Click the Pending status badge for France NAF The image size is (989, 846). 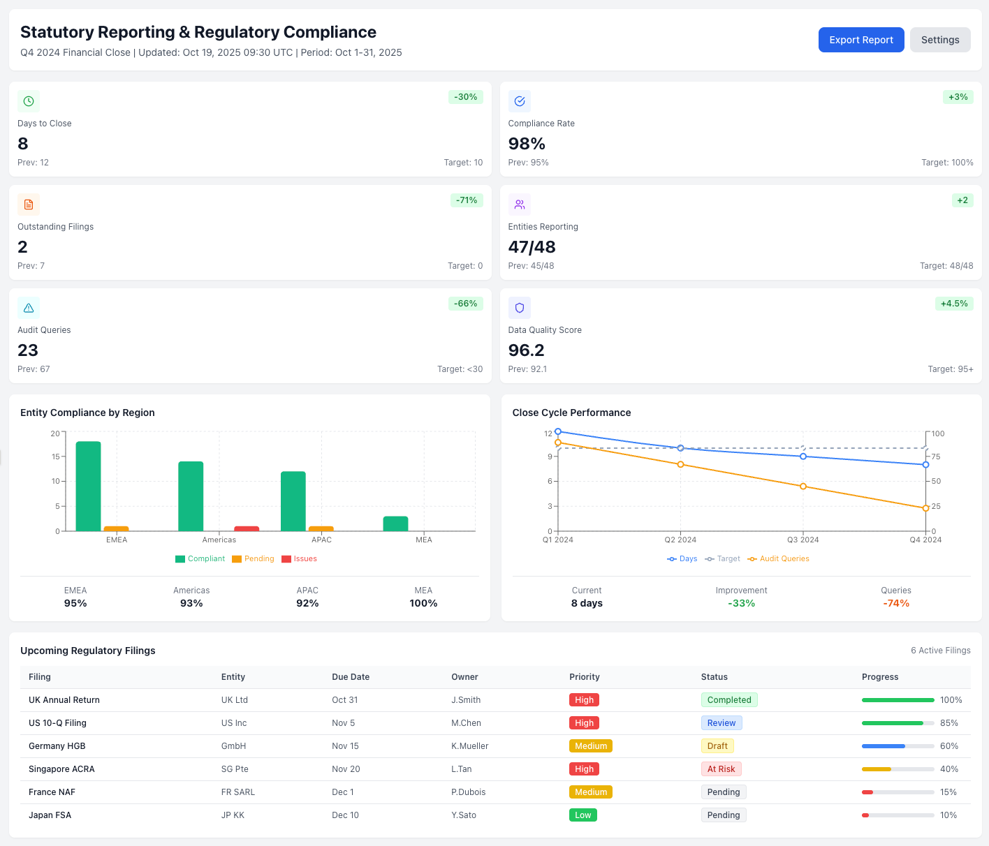coord(724,792)
